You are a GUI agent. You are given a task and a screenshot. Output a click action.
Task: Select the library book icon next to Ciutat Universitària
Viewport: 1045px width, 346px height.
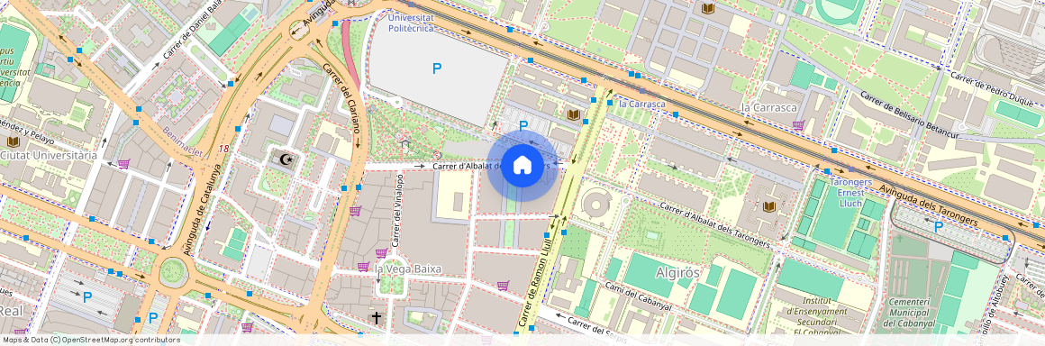click(13, 142)
